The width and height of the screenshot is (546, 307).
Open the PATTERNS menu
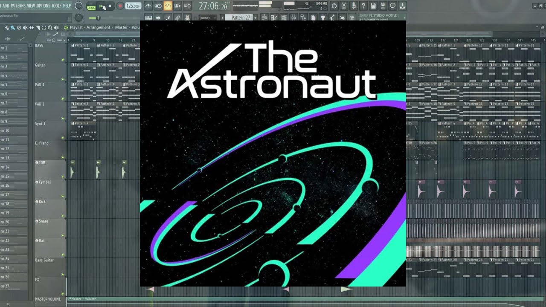click(x=18, y=6)
